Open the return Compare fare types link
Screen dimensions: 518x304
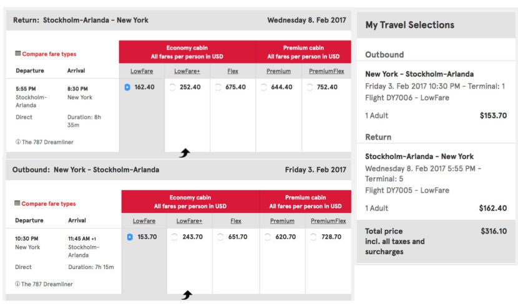click(49, 54)
